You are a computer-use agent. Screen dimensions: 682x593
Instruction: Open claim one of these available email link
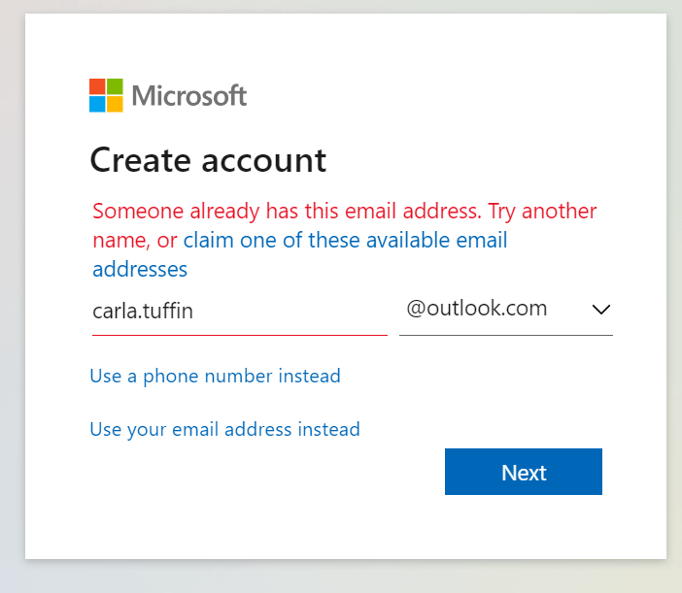[345, 240]
